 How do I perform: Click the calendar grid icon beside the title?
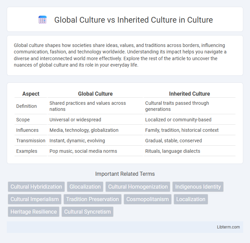(43, 20)
